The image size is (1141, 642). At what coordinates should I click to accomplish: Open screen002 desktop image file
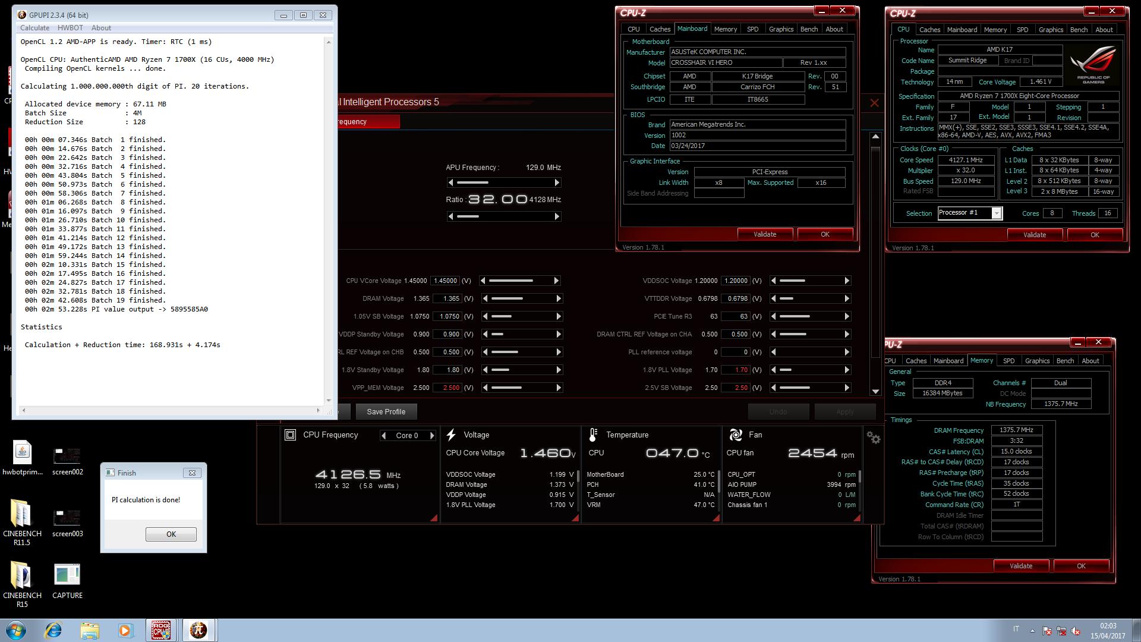[67, 461]
